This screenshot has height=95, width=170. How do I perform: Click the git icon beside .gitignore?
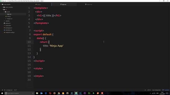4,23
